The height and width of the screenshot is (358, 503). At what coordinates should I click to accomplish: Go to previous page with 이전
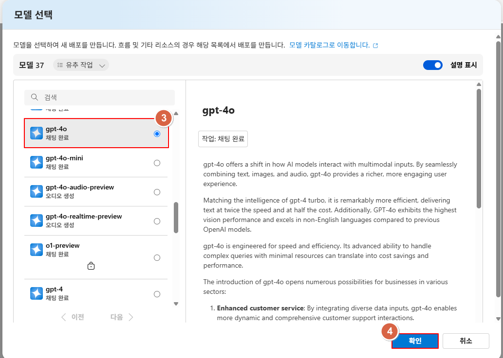pos(73,317)
